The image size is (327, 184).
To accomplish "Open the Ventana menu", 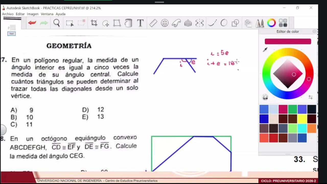I will point(47,14).
